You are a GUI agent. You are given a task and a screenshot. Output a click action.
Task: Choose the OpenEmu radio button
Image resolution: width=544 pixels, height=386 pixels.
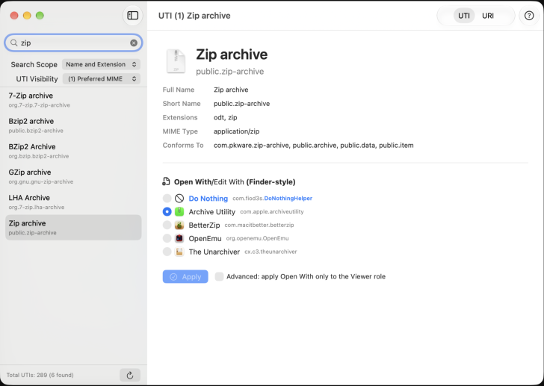tap(167, 238)
